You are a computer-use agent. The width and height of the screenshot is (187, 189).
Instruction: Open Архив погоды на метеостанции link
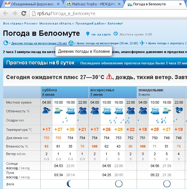click(x=107, y=43)
